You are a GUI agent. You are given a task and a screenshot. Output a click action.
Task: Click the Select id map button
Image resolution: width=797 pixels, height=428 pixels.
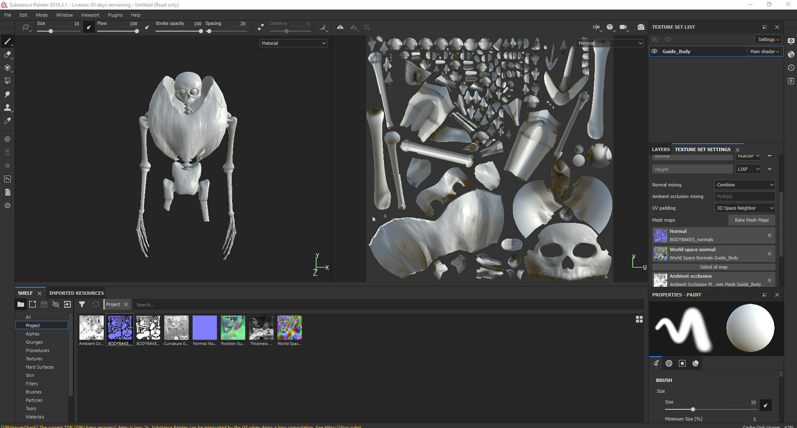713,267
